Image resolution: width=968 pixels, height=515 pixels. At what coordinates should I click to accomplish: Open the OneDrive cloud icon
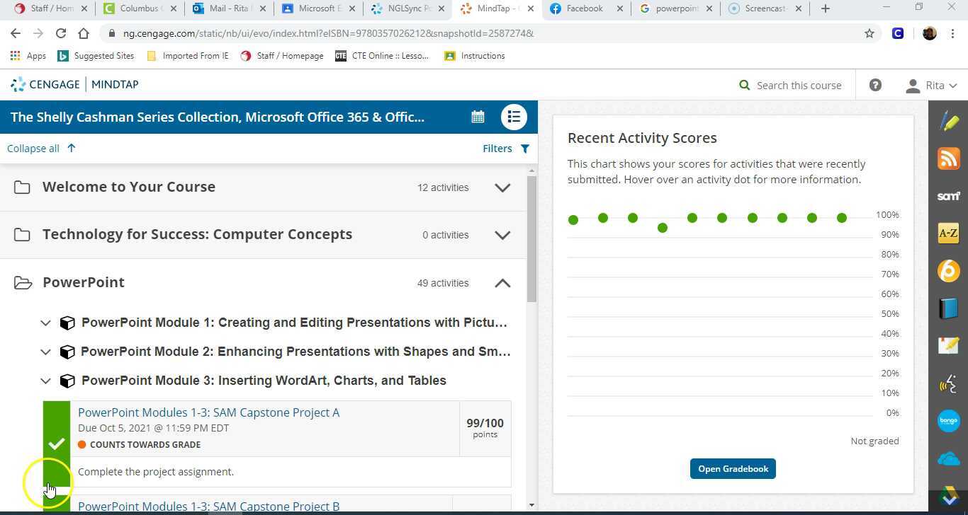[948, 458]
